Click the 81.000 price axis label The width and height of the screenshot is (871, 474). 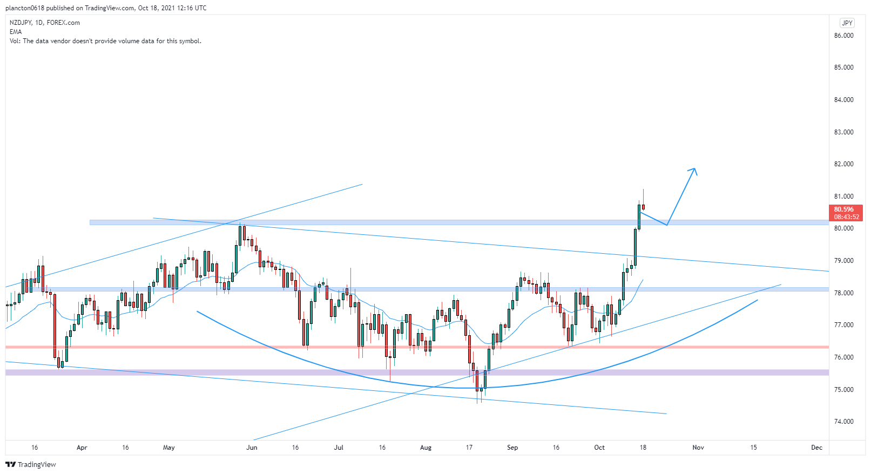844,197
